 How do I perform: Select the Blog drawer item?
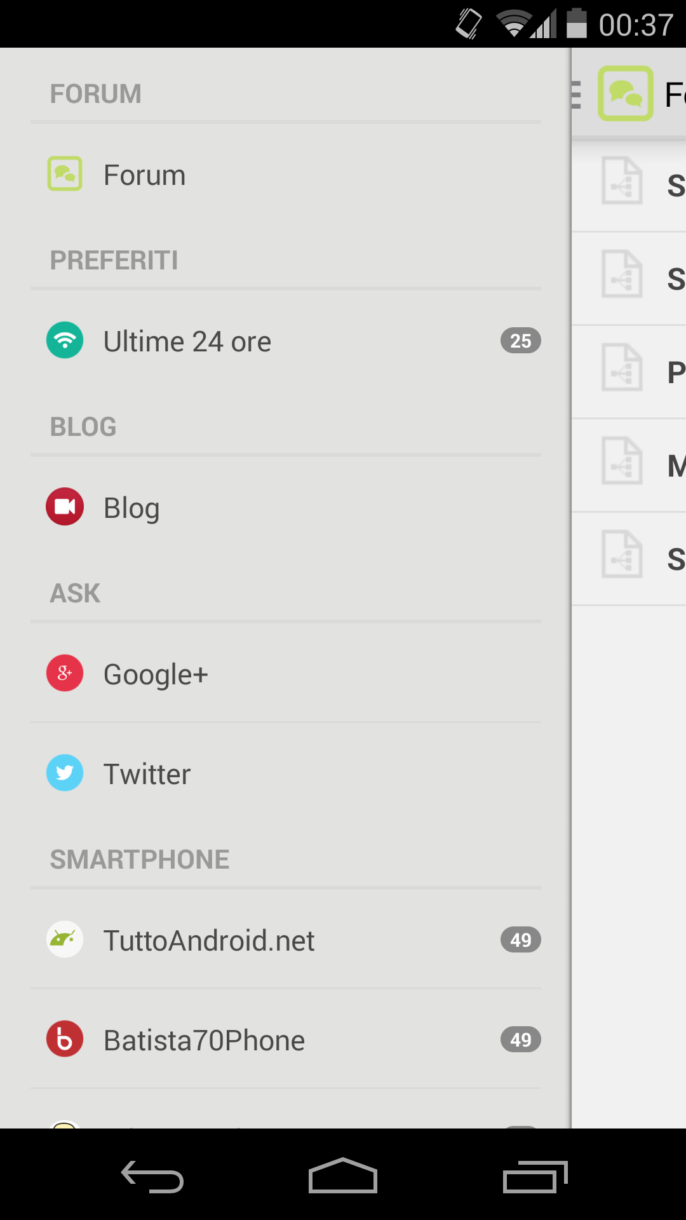(131, 508)
